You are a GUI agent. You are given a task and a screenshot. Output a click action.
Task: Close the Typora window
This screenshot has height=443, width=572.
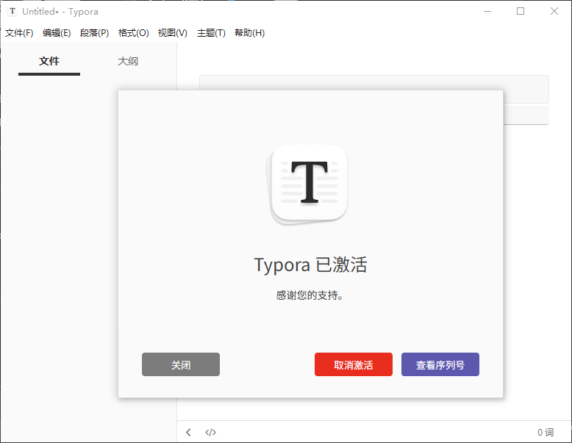554,11
